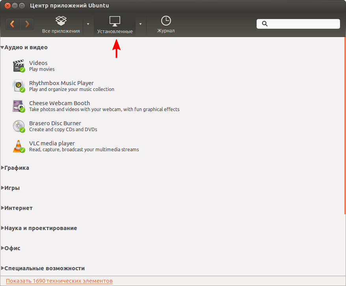Screen dimensions: 346x286
Task: Click the Журнал label
Action: tap(166, 31)
